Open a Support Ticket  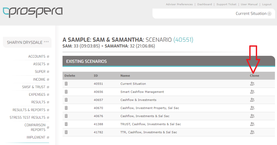[x=226, y=4]
